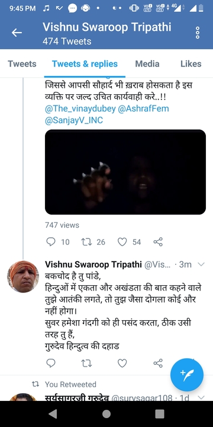This screenshot has height=427, width=213.
Task: Like the video tweet with 54 likes
Action: (x=122, y=241)
